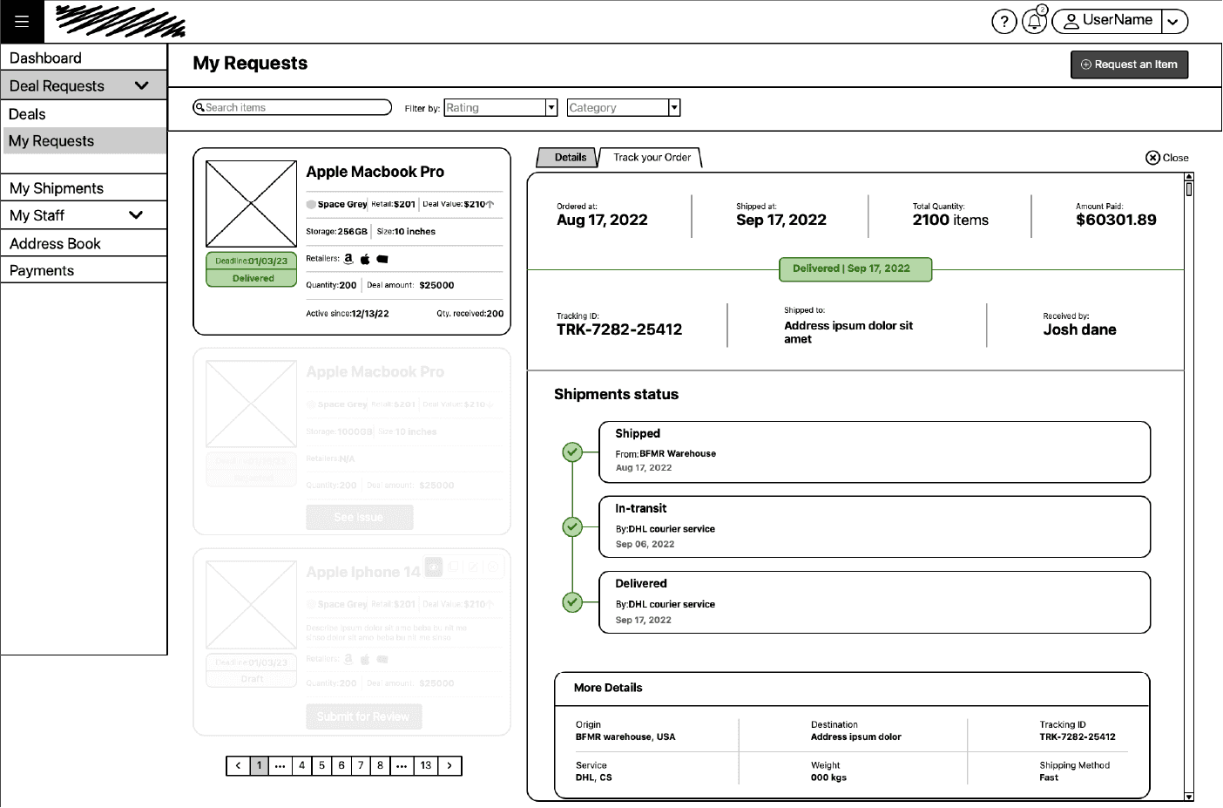Click the Search items input field
This screenshot has height=808, width=1223.
click(292, 108)
